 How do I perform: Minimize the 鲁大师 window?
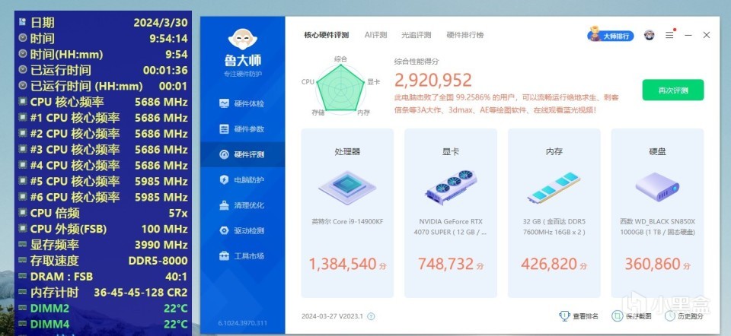coord(688,35)
